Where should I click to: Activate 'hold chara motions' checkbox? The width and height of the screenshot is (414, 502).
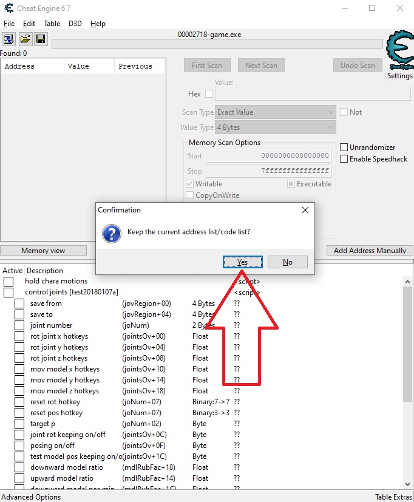[x=8, y=282]
